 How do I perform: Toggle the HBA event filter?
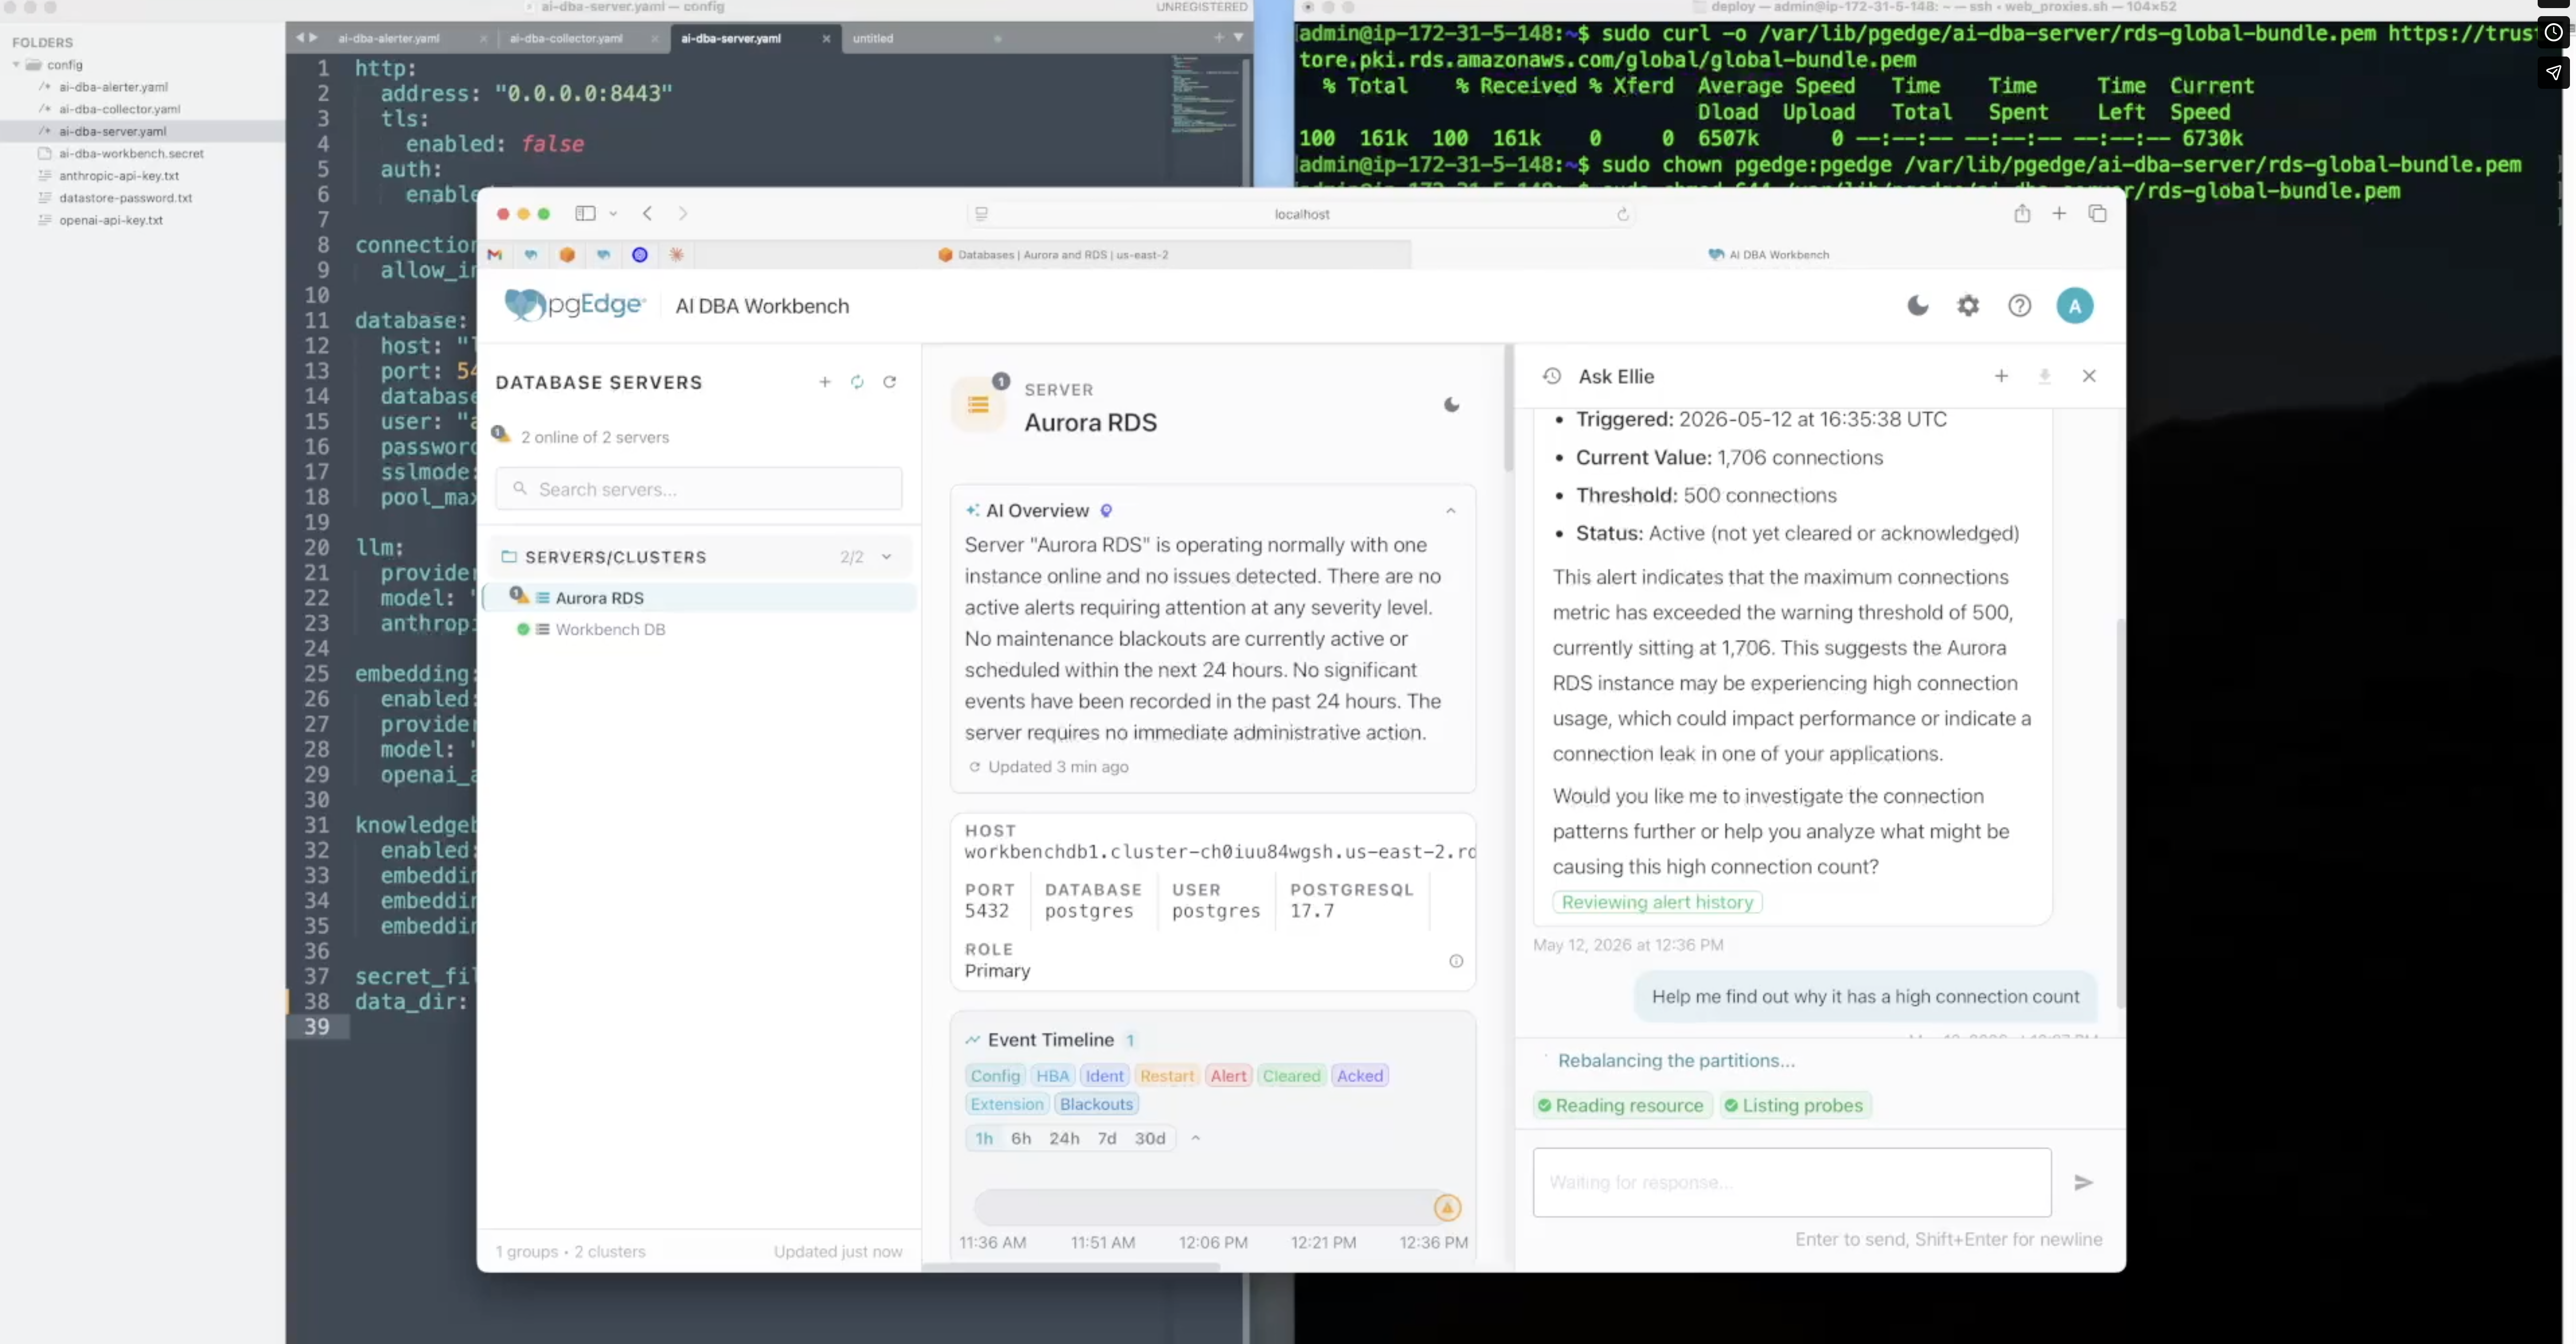[x=1052, y=1076]
